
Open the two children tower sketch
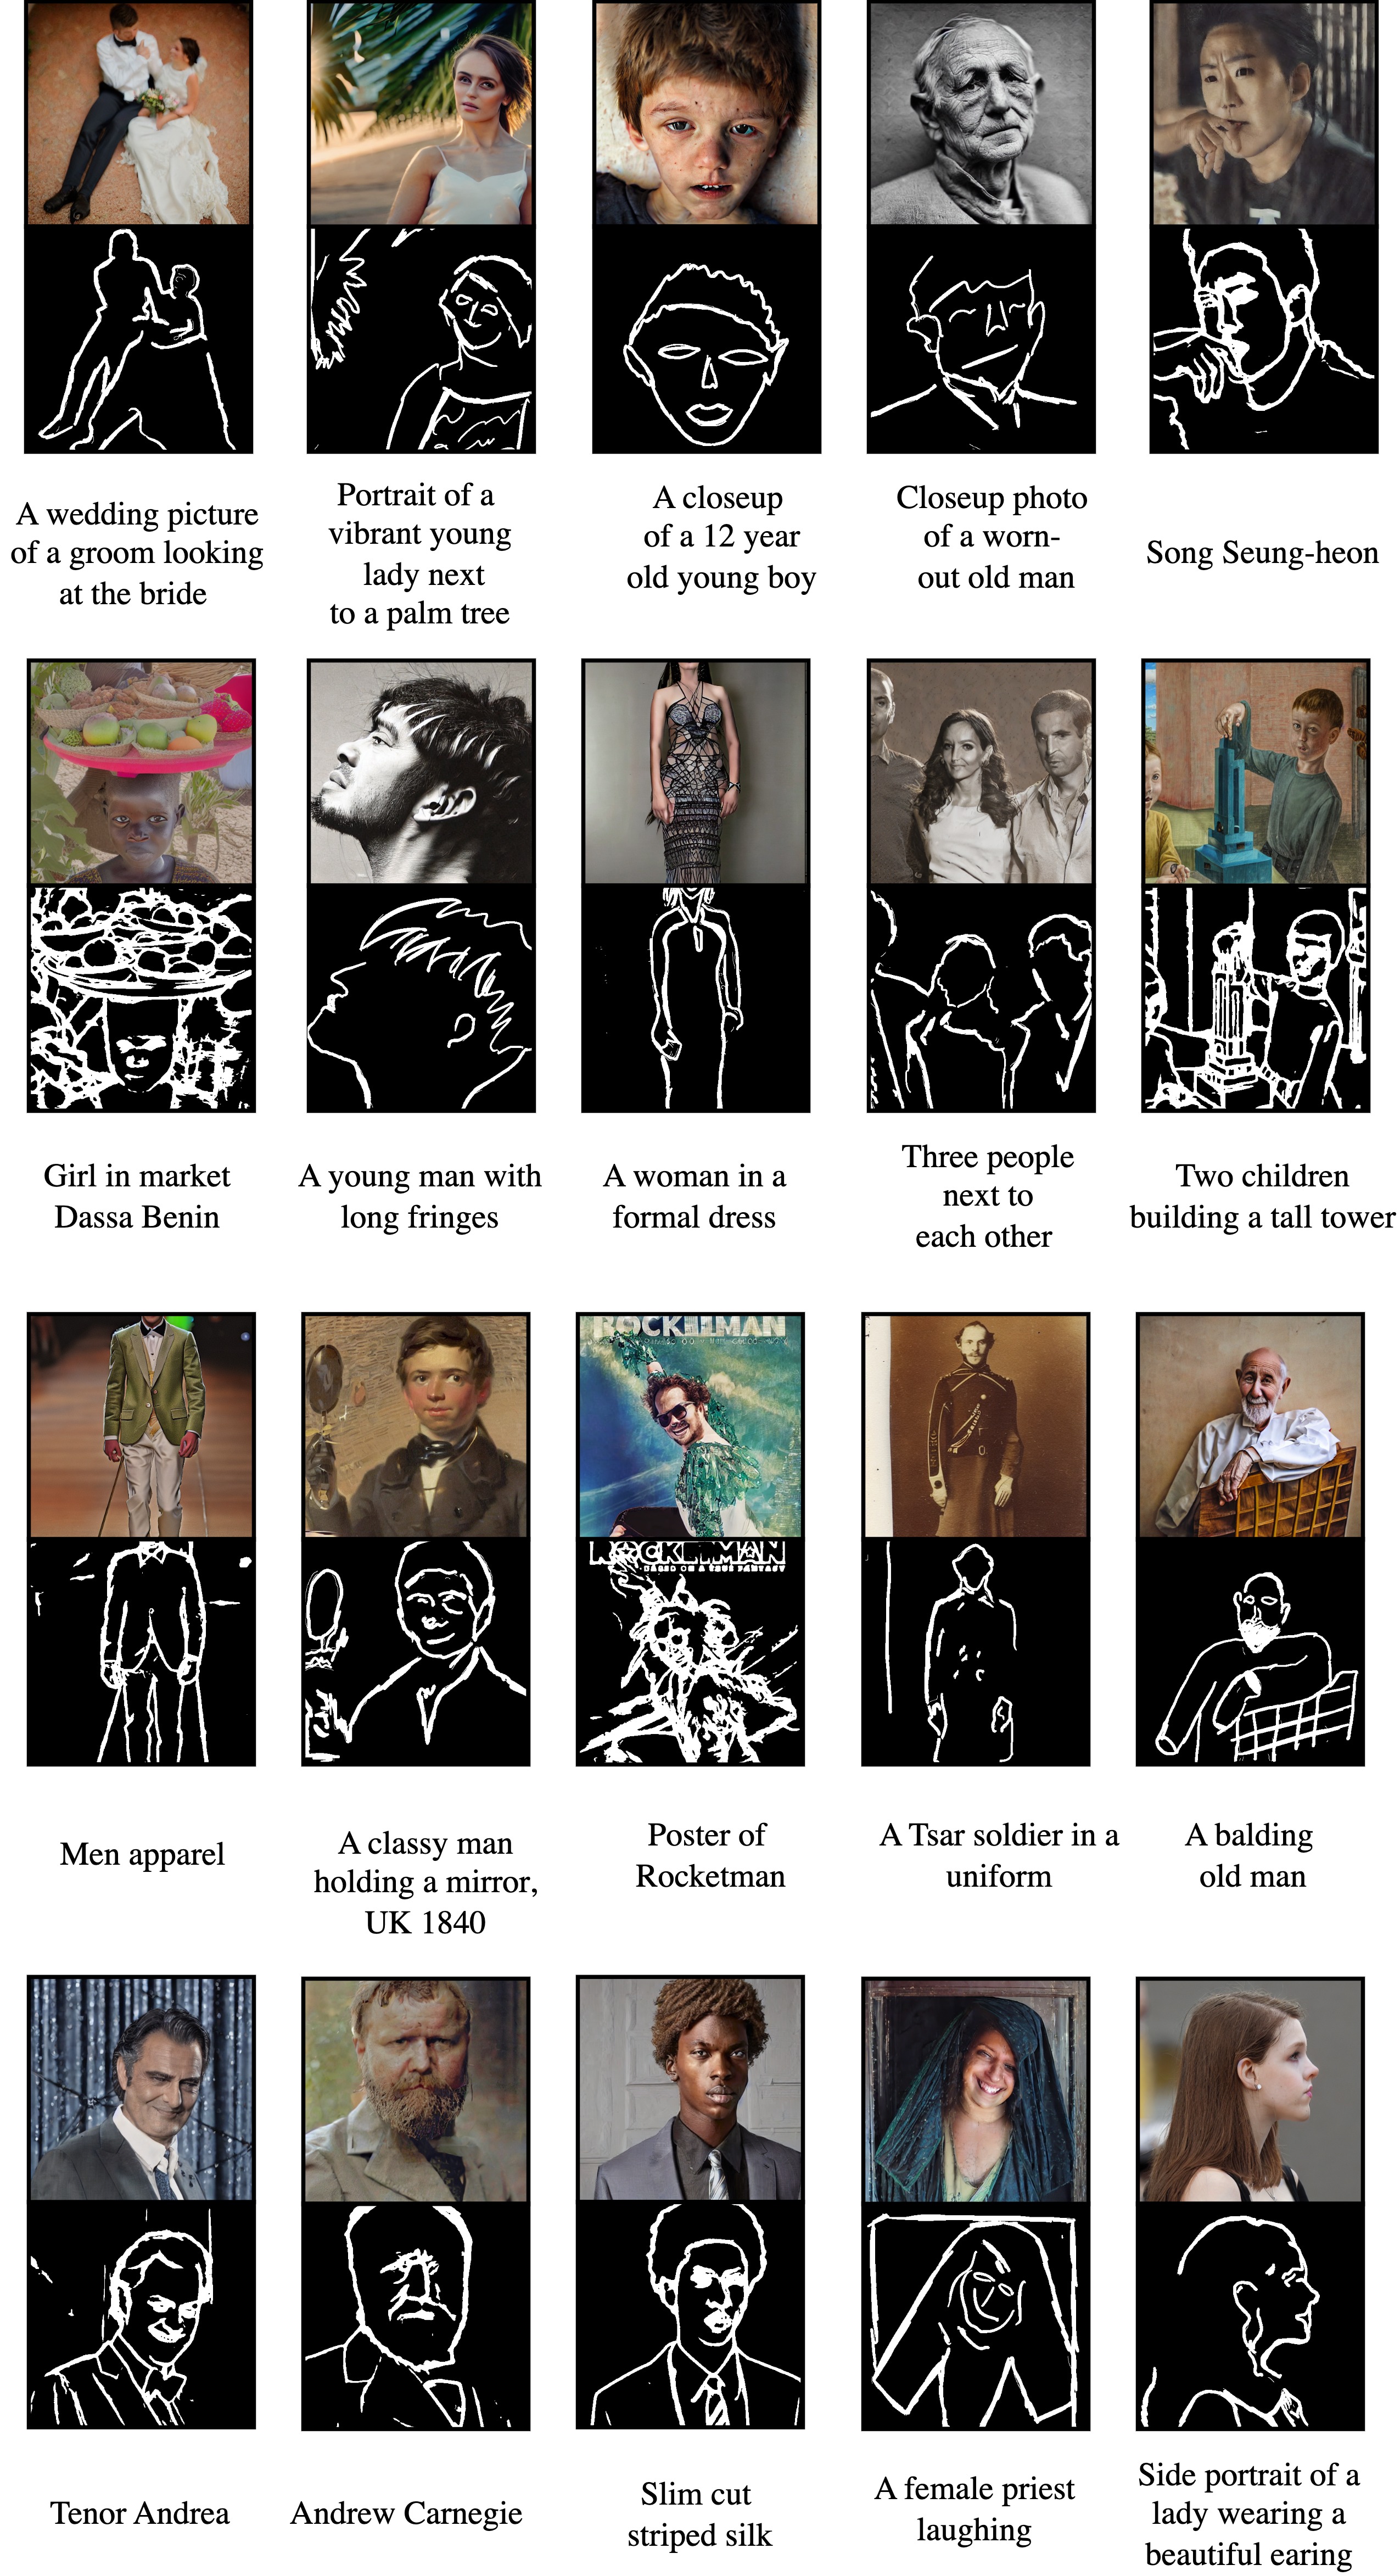1255,999
